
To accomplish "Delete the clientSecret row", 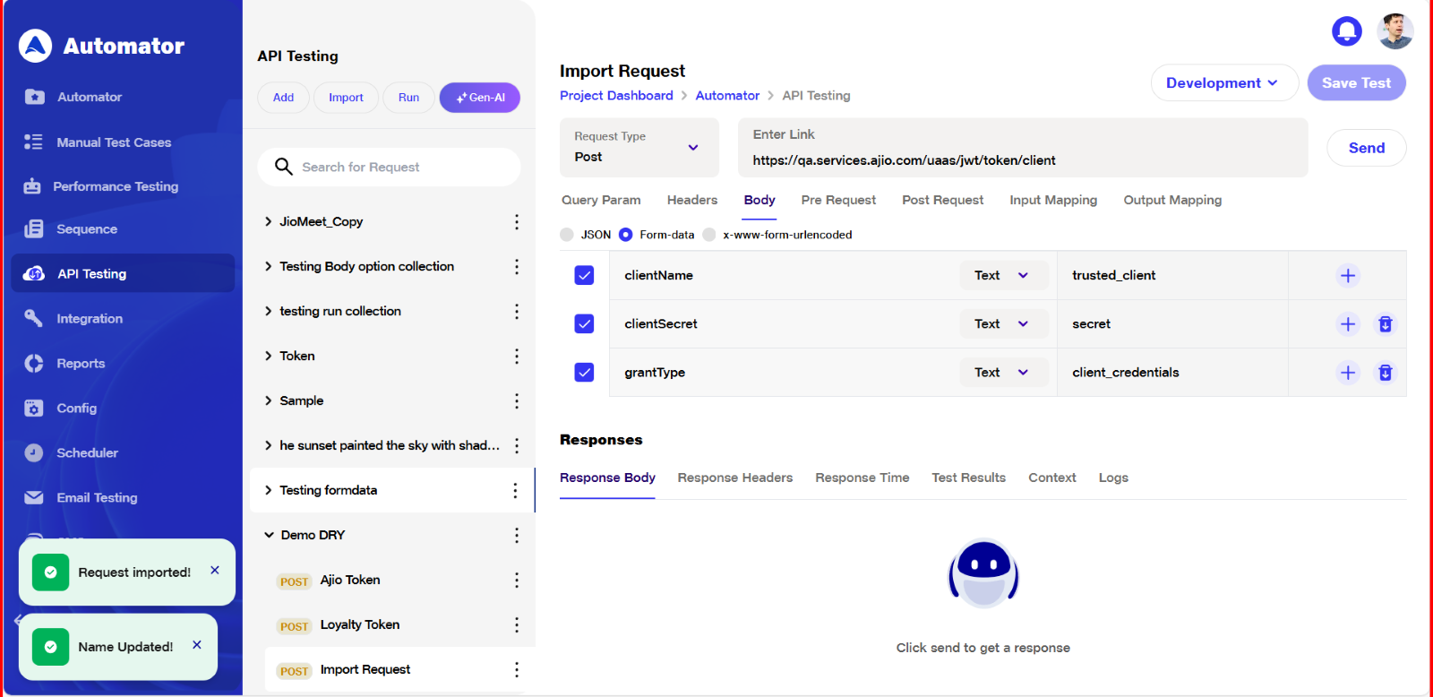I will coord(1385,324).
